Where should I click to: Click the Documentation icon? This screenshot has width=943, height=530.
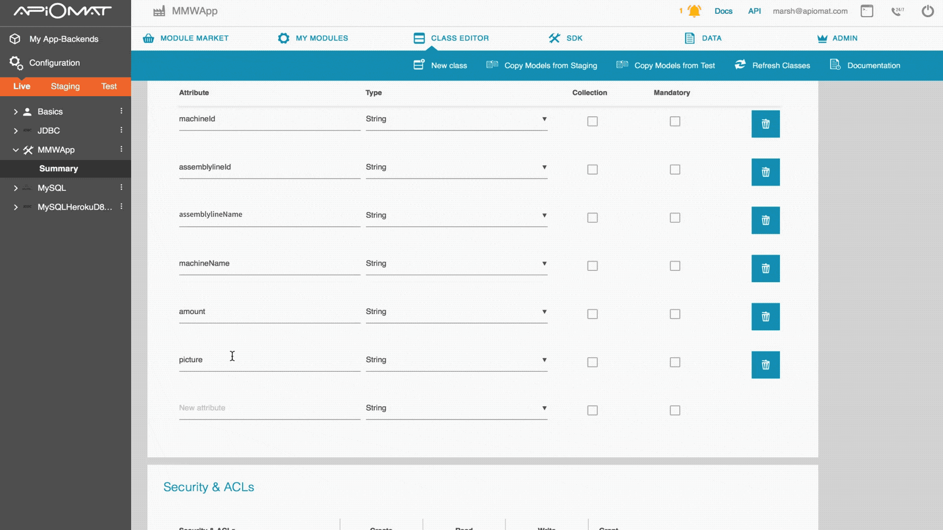(835, 65)
